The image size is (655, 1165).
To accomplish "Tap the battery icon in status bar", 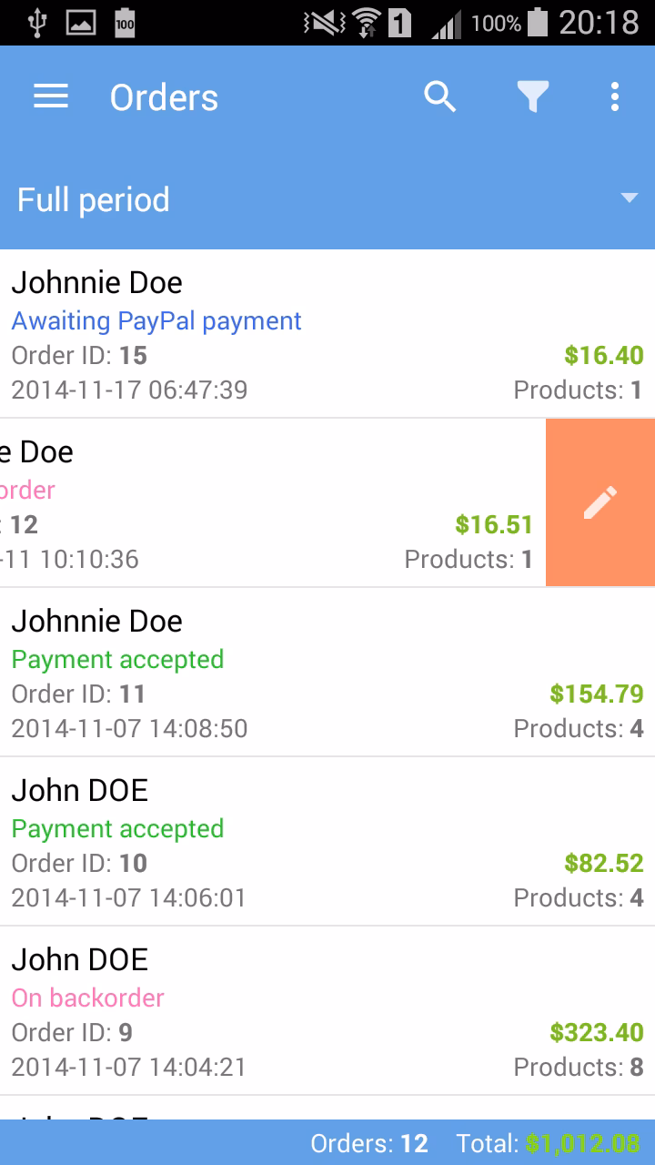I will point(539,23).
